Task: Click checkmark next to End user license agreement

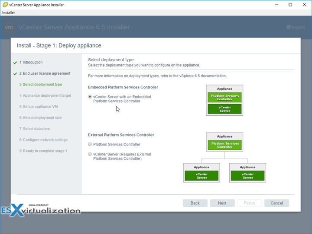Action: (x=16, y=74)
